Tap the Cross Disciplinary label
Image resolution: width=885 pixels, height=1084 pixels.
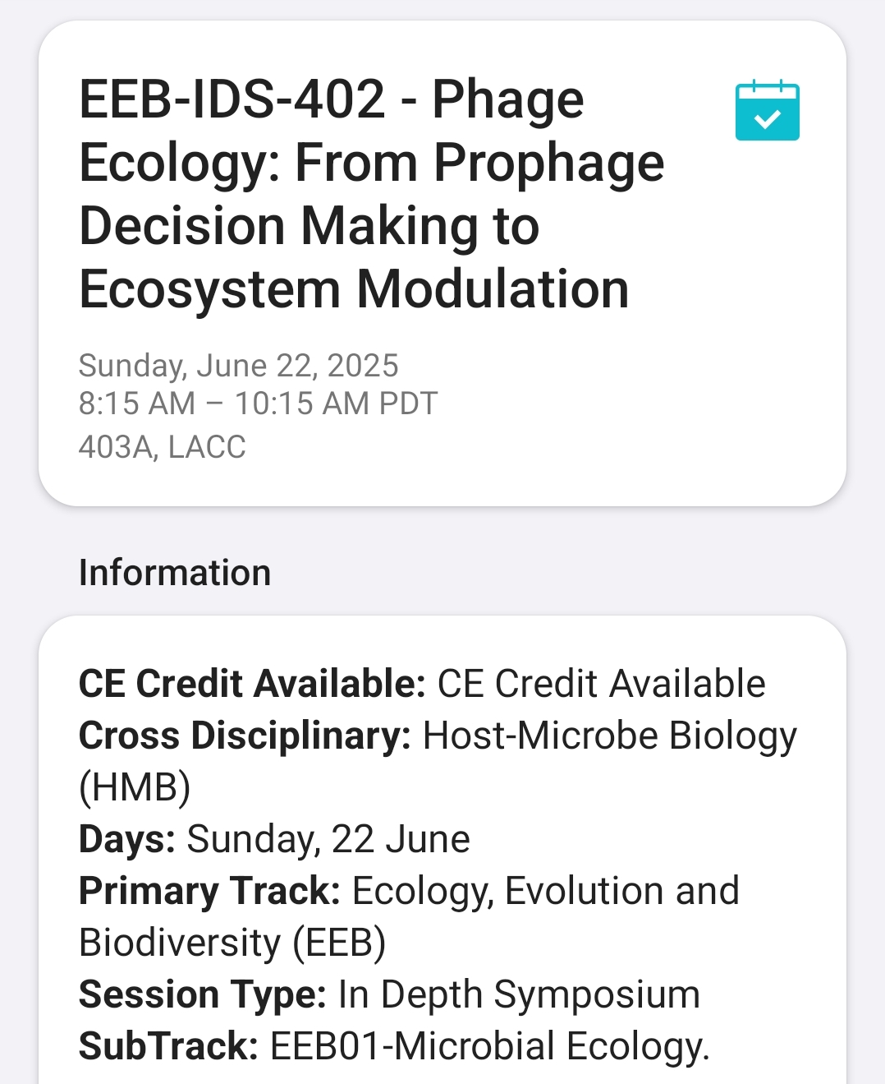pos(245,736)
